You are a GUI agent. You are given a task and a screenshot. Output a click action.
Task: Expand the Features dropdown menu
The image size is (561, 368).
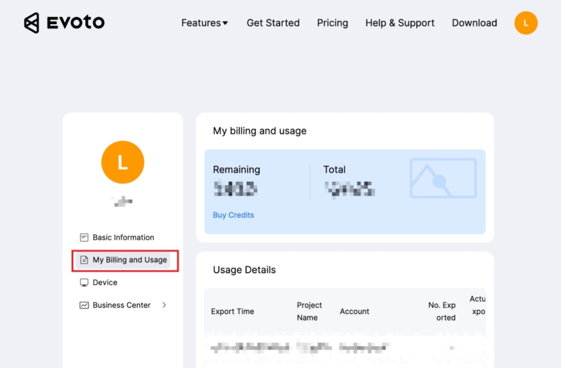205,23
